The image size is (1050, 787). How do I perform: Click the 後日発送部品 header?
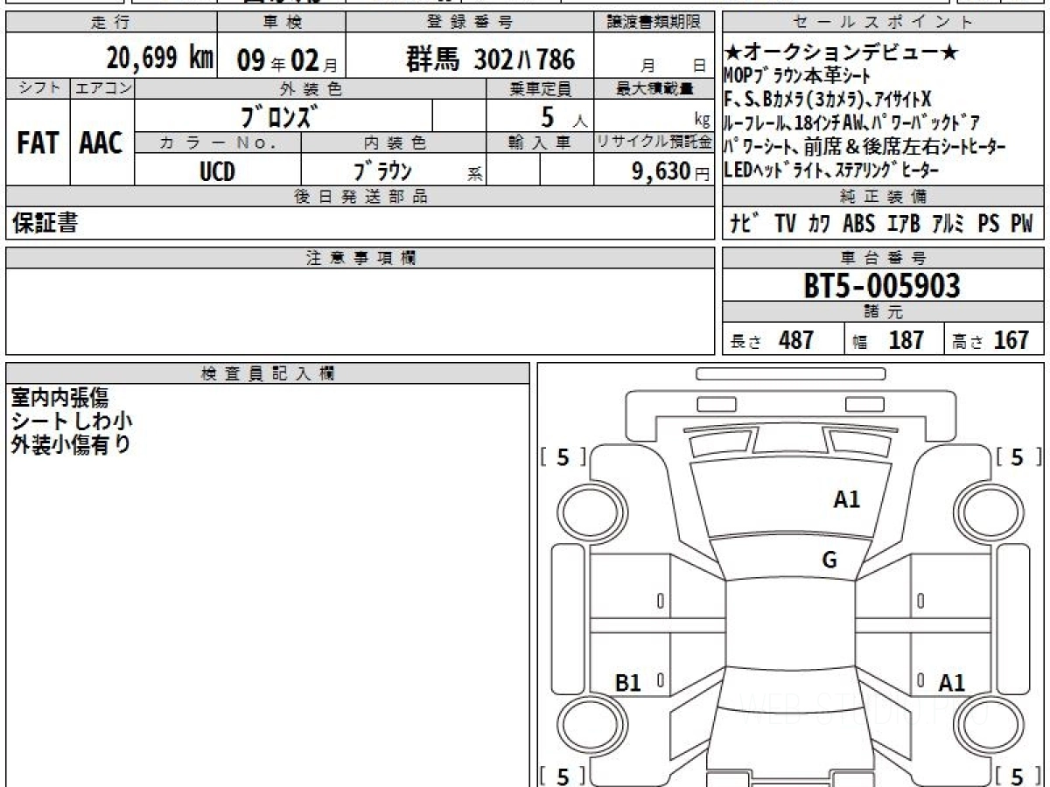(x=360, y=197)
